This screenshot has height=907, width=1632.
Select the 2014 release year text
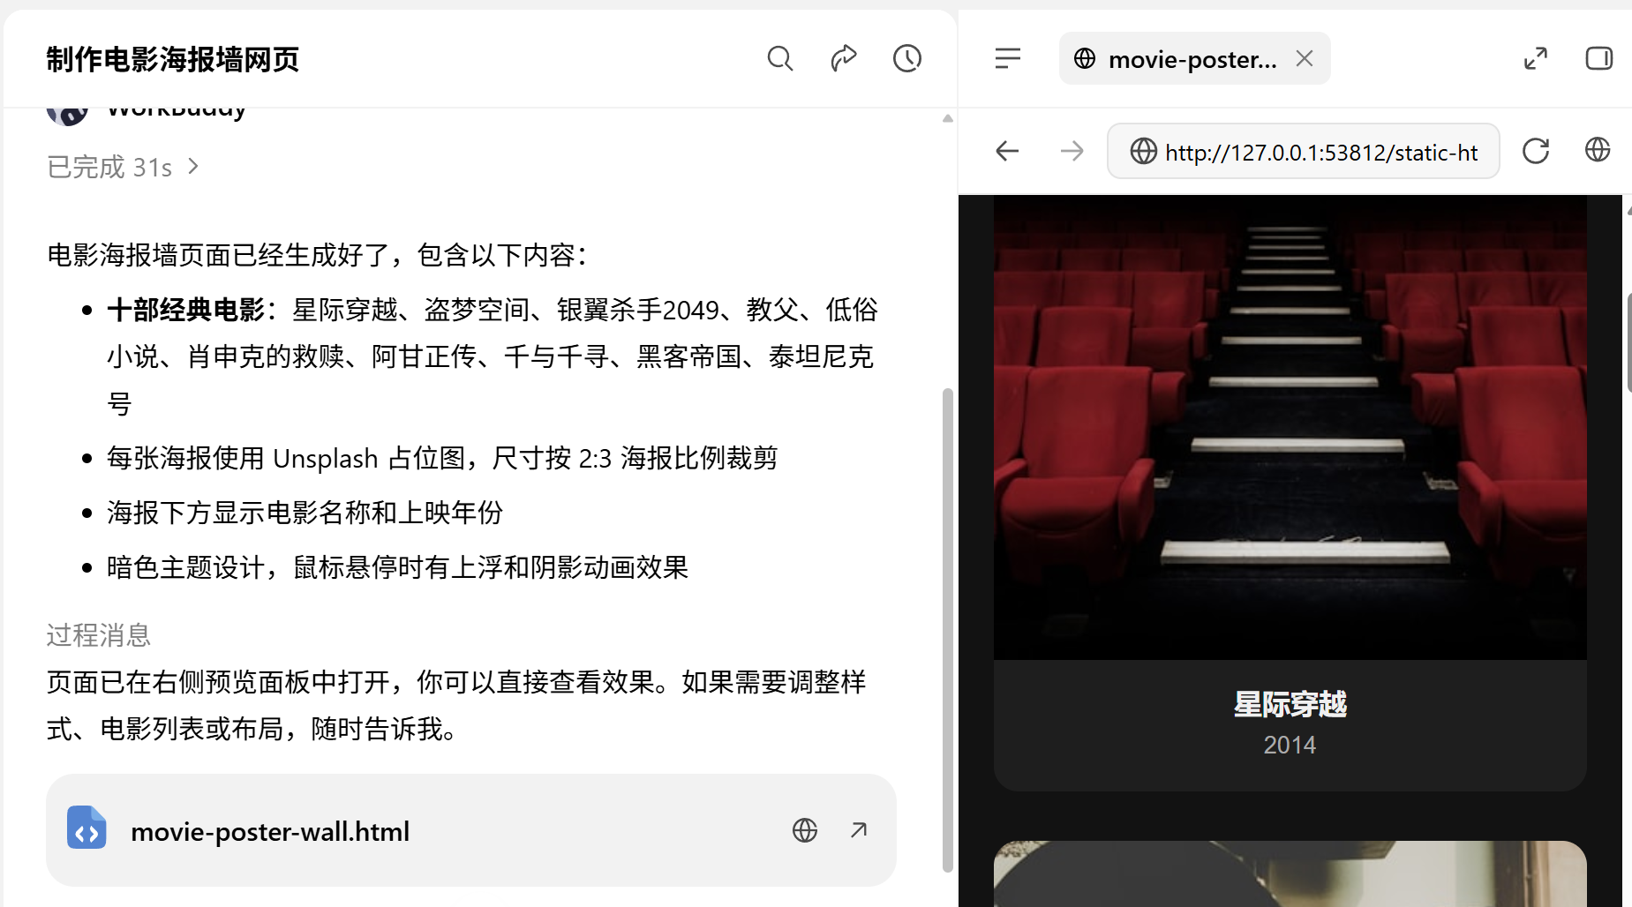pos(1290,746)
